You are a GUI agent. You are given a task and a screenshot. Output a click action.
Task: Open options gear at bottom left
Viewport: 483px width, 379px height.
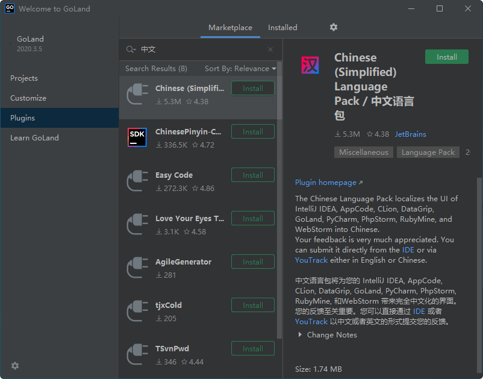coord(15,366)
